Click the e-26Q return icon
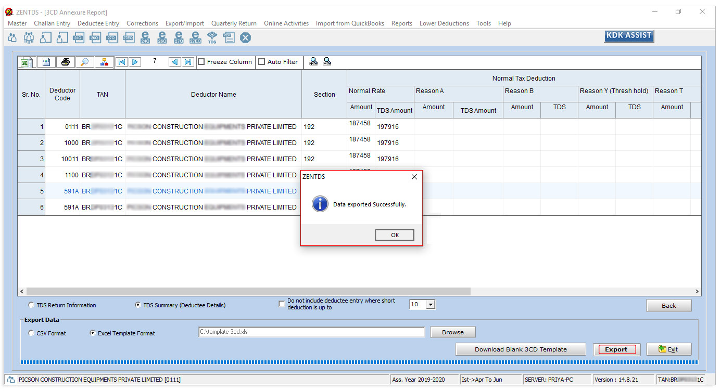Screen dimensions: 721x391 (x=162, y=37)
